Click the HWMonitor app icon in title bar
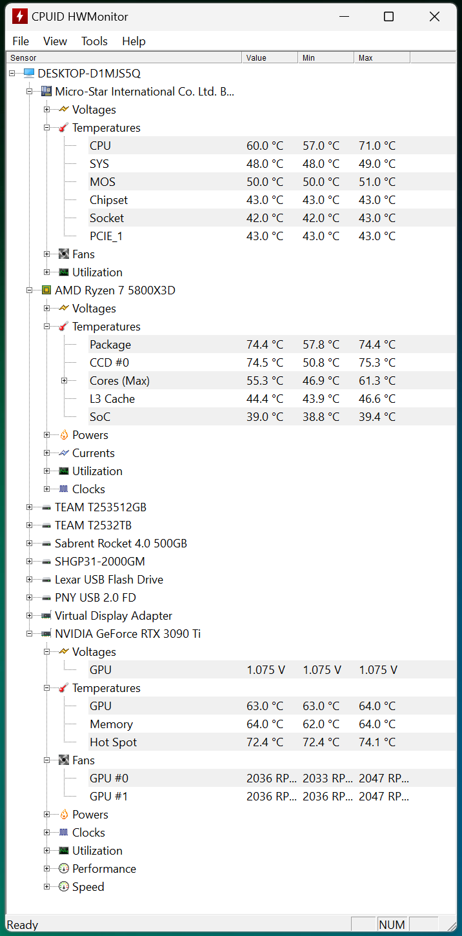Screen dimensions: 462x936 (19, 17)
